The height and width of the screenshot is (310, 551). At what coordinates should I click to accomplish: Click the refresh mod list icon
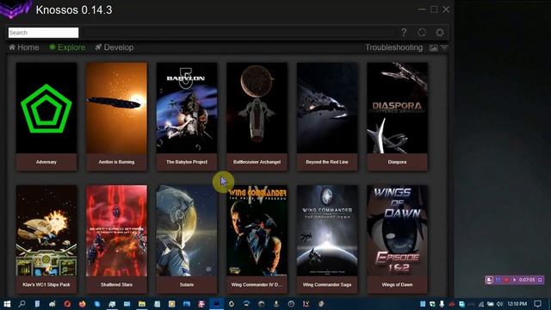tap(422, 33)
